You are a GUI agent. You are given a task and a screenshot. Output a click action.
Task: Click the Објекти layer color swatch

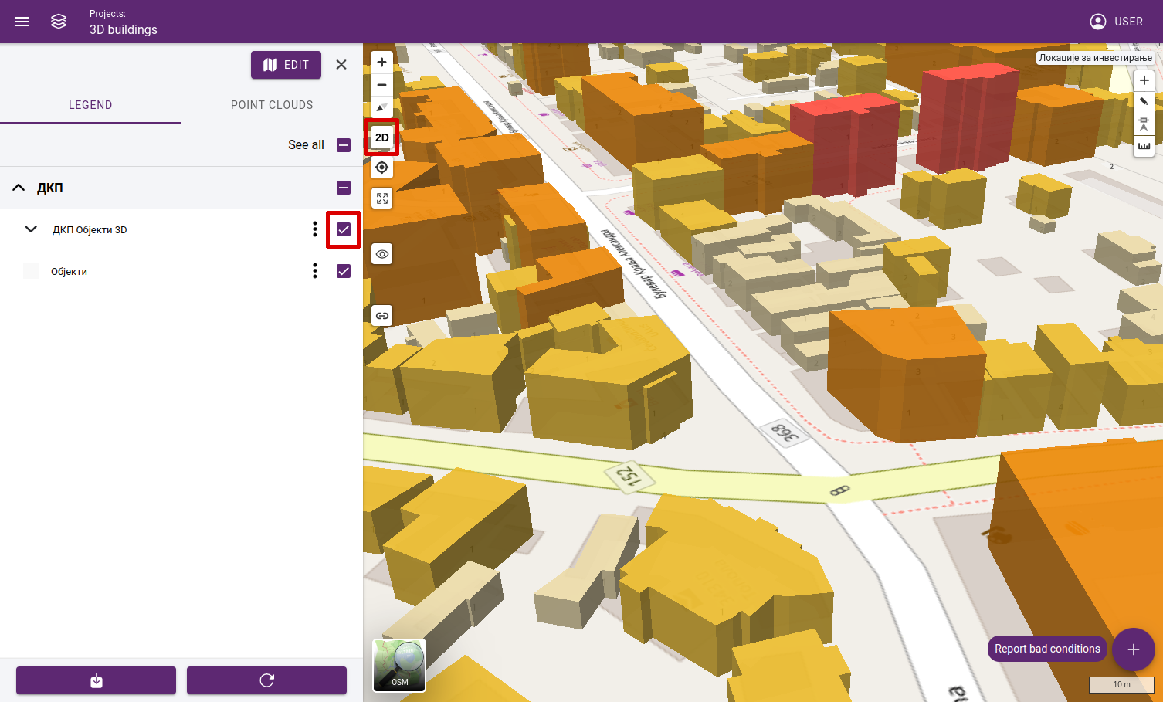coord(31,271)
